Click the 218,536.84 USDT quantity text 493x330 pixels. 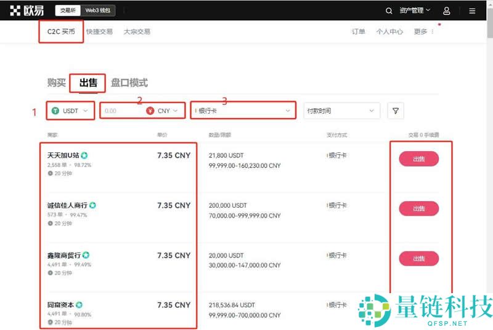pos(232,305)
